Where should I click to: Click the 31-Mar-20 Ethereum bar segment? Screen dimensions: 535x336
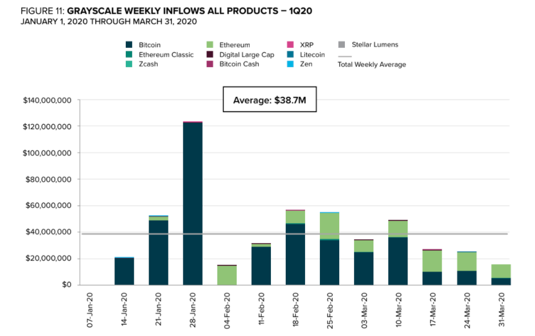click(501, 271)
